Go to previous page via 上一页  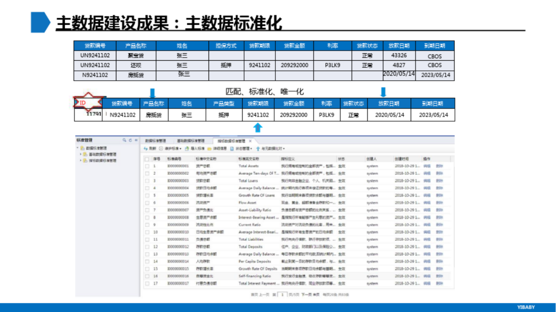[265, 295]
